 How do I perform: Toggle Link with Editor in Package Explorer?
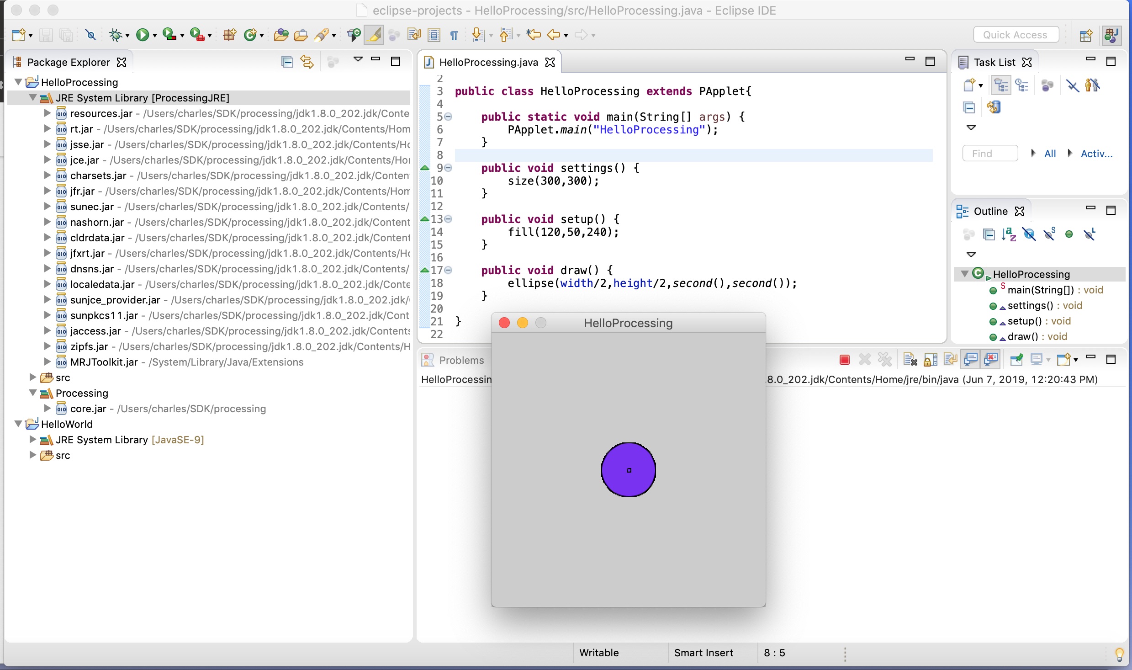[307, 61]
